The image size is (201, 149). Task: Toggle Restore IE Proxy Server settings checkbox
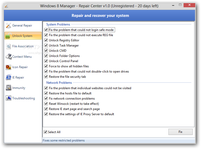[46, 114]
